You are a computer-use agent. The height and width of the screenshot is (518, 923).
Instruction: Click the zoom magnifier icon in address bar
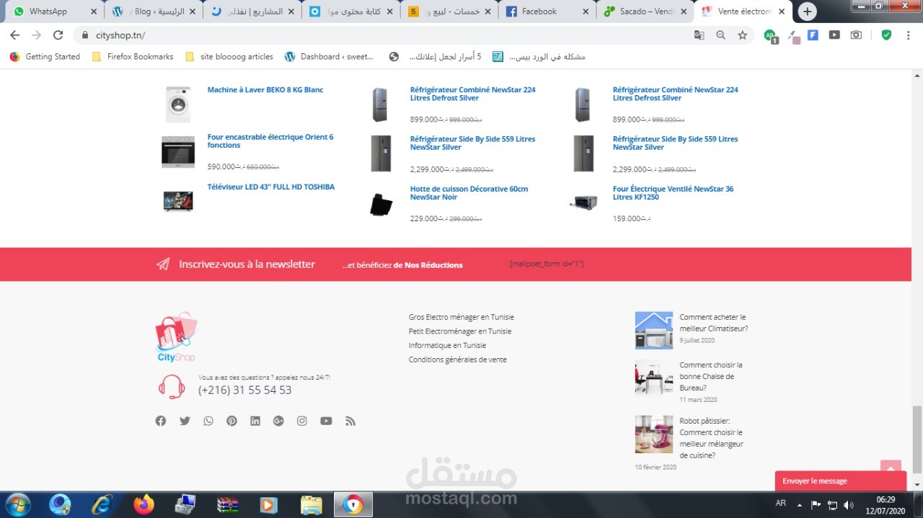pyautogui.click(x=720, y=35)
